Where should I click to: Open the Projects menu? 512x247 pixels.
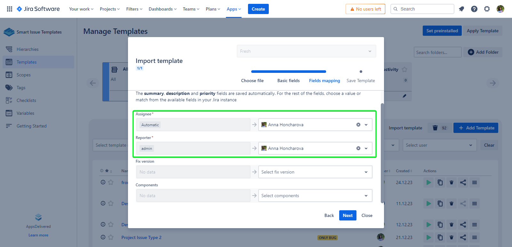pos(109,9)
